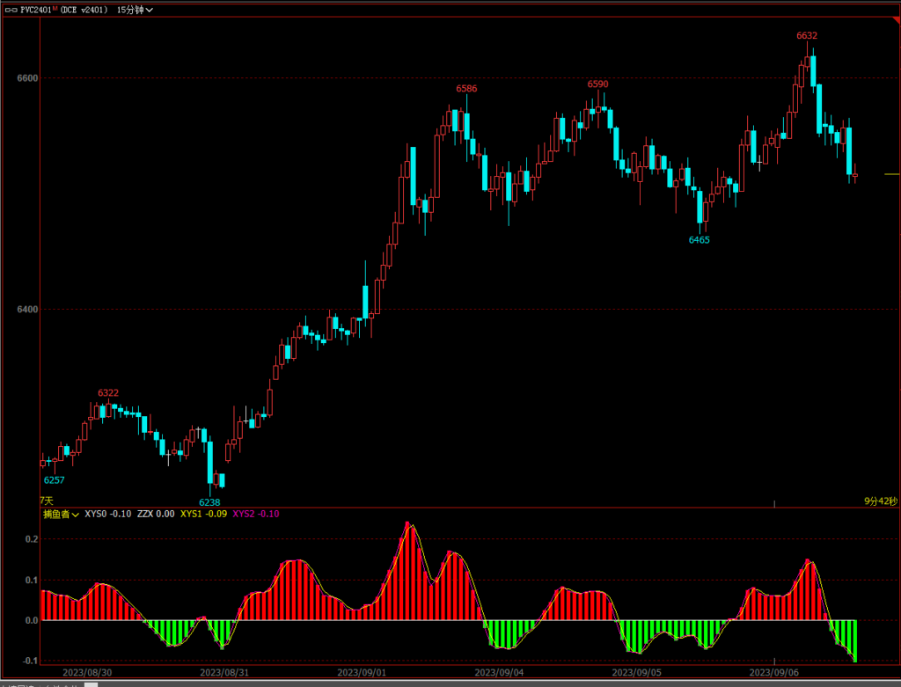Click the (DCE v2401) contract code label
Image resolution: width=901 pixels, height=687 pixels.
coord(84,10)
